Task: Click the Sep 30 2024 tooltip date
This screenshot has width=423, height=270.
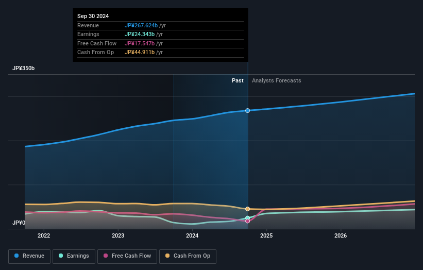Action: (x=93, y=16)
